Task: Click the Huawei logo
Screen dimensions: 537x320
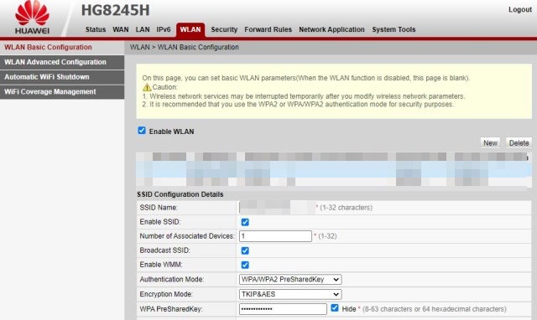Action: tap(32, 17)
